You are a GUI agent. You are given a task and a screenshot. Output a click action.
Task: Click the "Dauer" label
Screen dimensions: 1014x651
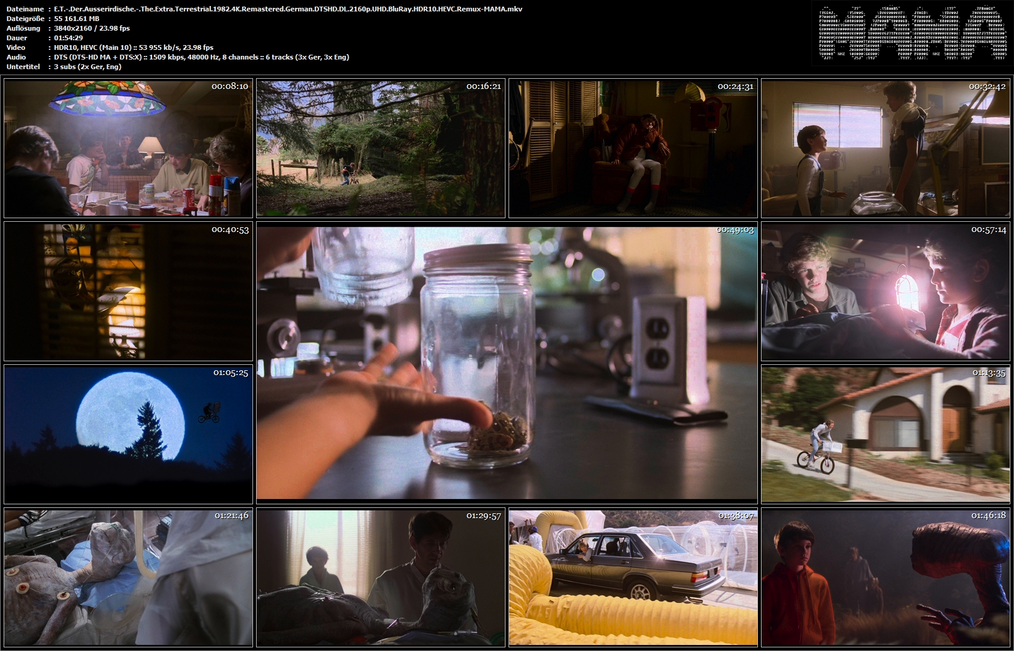[17, 38]
